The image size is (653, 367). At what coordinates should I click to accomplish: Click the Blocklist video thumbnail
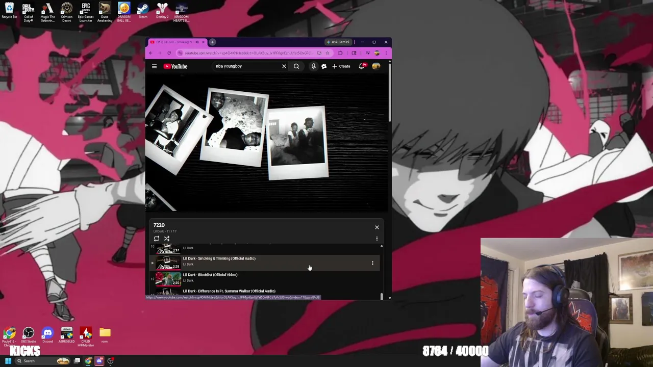[x=168, y=279]
